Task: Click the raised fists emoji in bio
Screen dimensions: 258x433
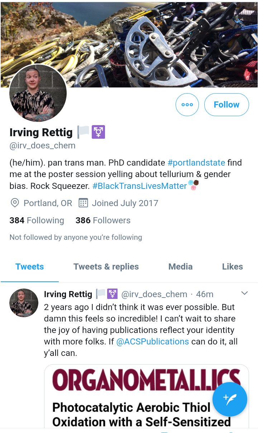Action: click(193, 185)
